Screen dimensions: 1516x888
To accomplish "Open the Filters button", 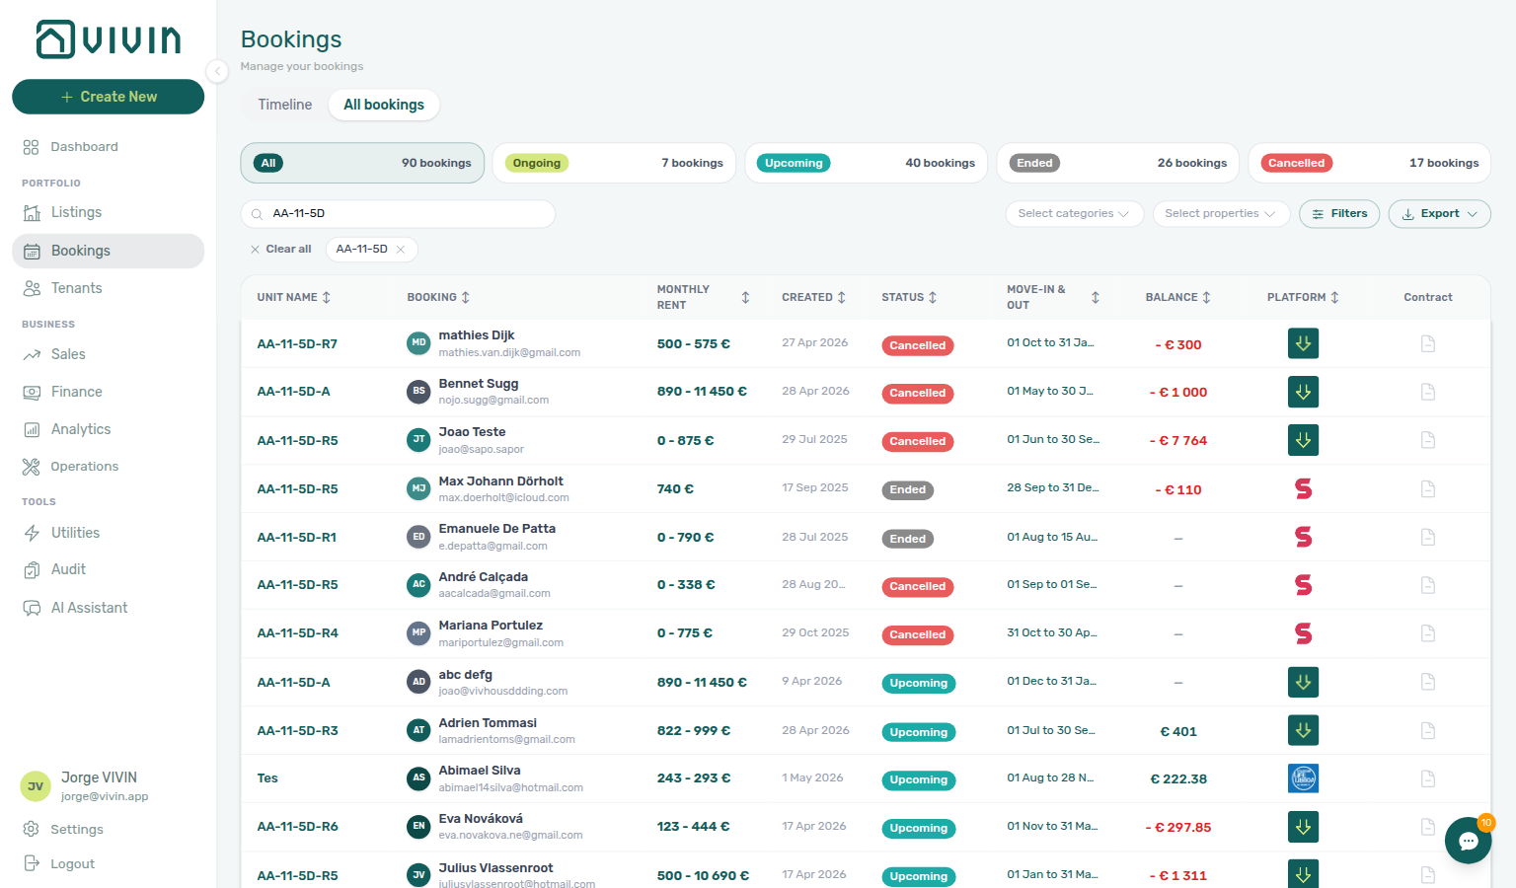I will point(1339,214).
